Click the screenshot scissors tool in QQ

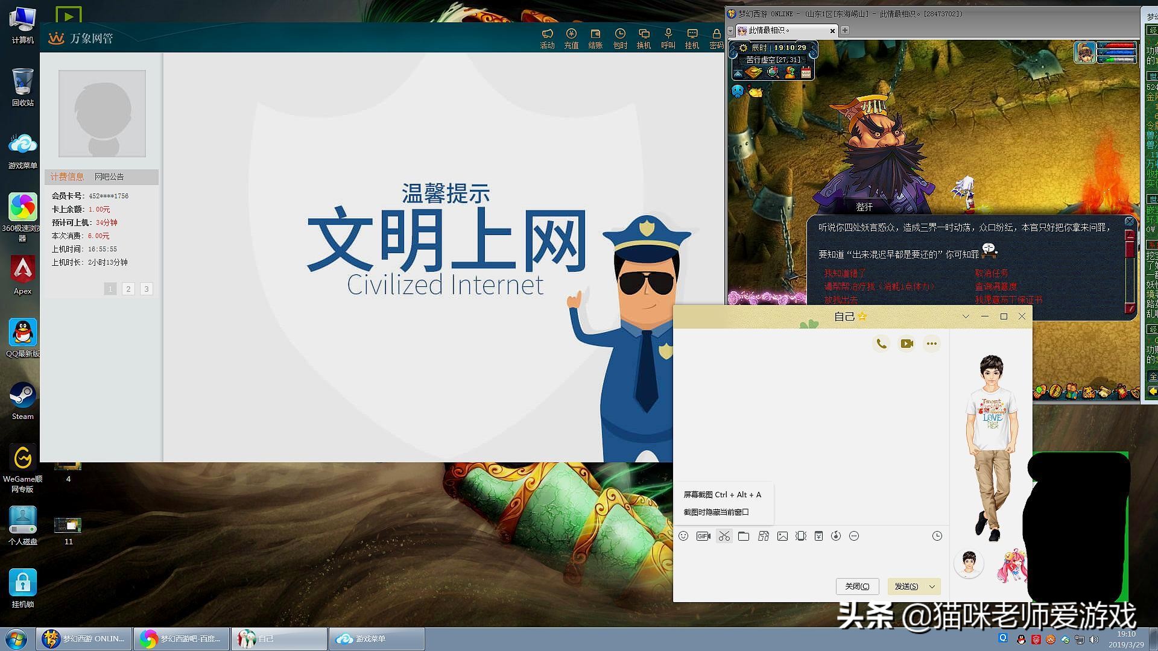pyautogui.click(x=724, y=536)
